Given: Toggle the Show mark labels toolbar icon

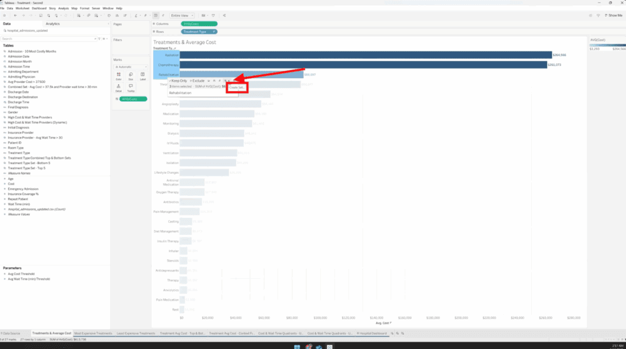Looking at the screenshot, I should pos(156,15).
